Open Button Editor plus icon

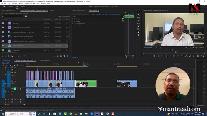tap(203, 56)
